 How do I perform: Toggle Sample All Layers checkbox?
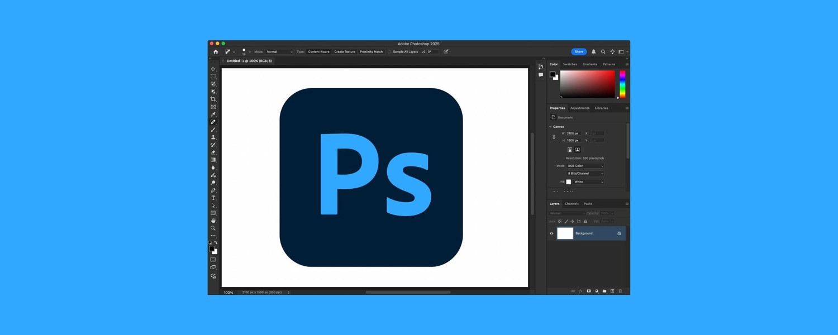(x=389, y=52)
